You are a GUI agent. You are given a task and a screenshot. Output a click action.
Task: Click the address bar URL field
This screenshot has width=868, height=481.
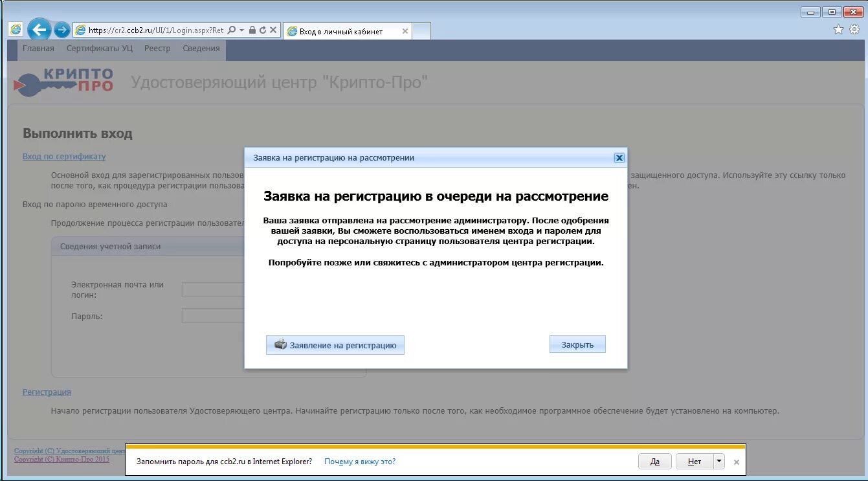(x=156, y=30)
